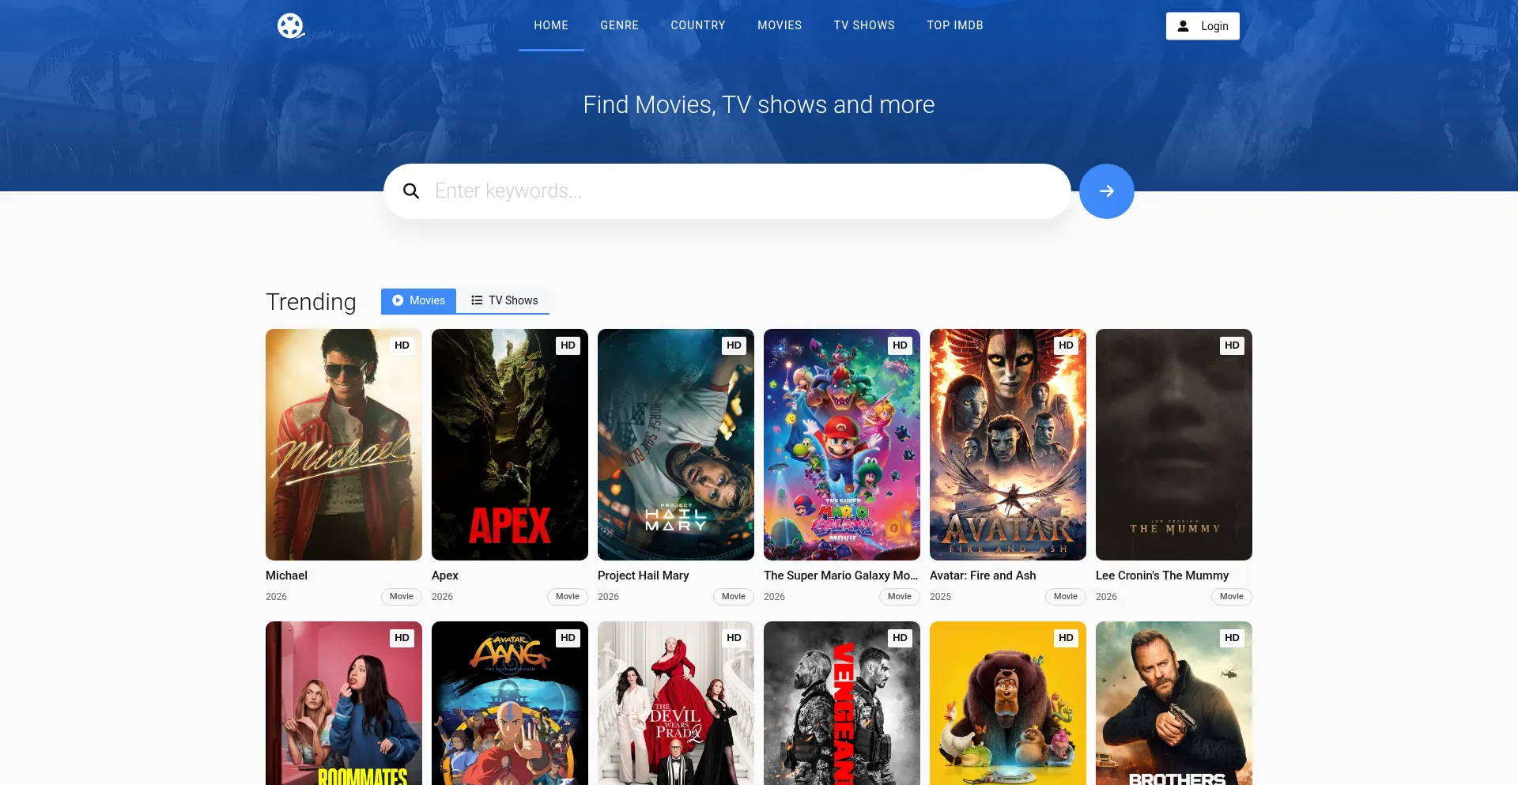Image resolution: width=1518 pixels, height=785 pixels.
Task: Open the Michael movie poster
Action: [344, 444]
